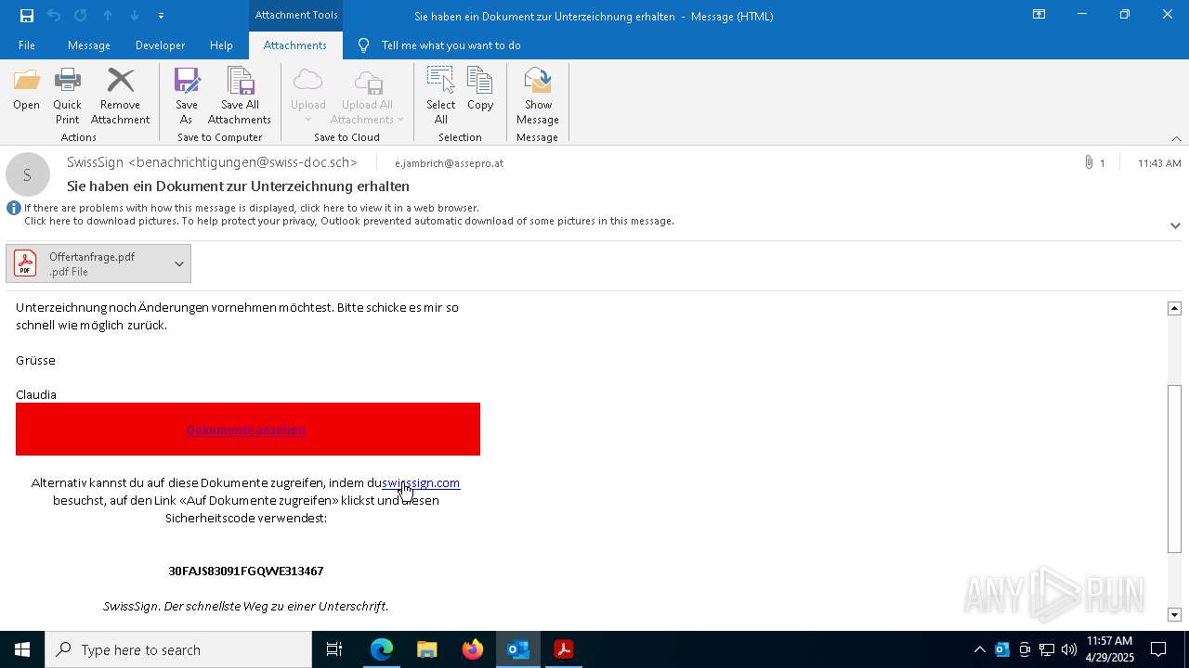
Task: Open Ribbon Display Options button
Action: [x=1039, y=15]
